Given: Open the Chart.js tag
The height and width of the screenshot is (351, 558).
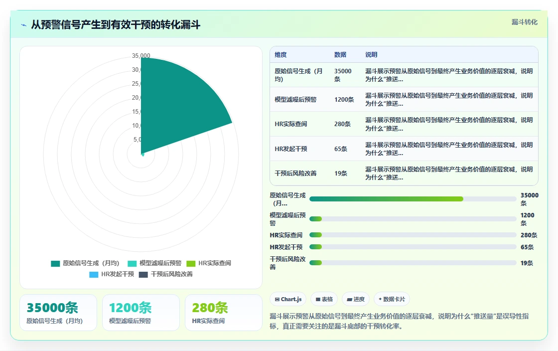Looking at the screenshot, I should (x=288, y=299).
